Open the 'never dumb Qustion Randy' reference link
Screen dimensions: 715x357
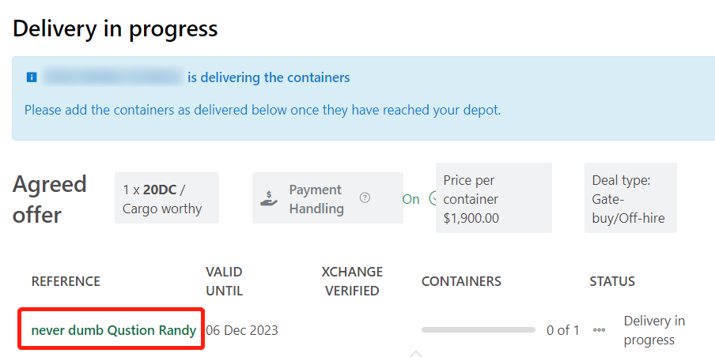point(113,330)
